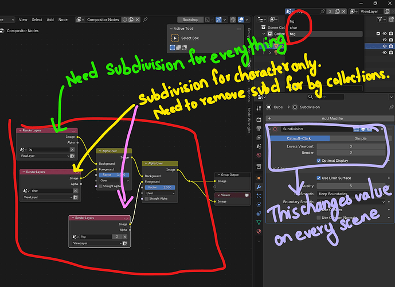This screenshot has height=287, width=395.
Task: Unlink the Compositor Nodes node tree
Action: pyautogui.click(x=137, y=20)
